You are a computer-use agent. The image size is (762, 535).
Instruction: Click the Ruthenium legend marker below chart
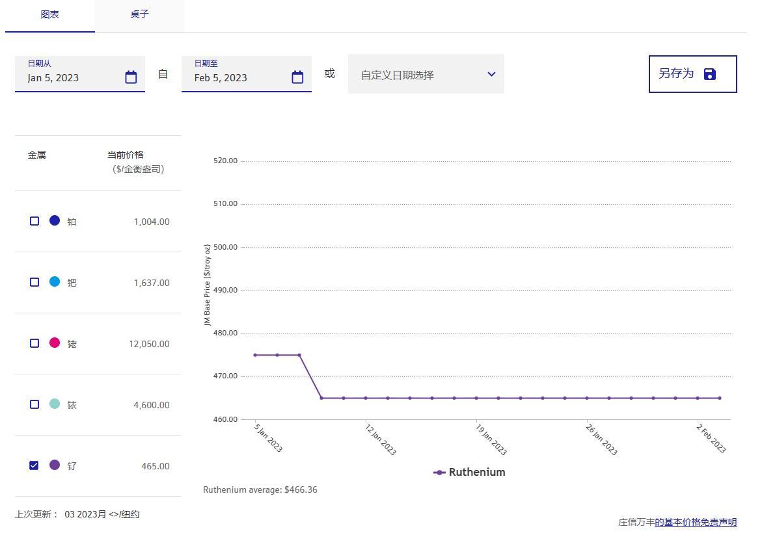(x=439, y=473)
